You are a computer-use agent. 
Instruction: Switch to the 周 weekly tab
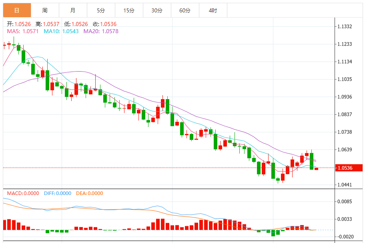coord(45,10)
